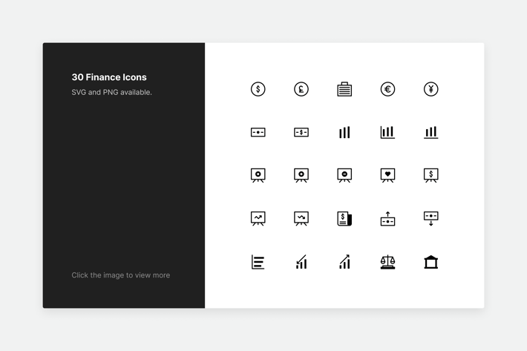The image size is (527, 351).
Task: Choose the rising bar chart arrow icon
Action: (x=344, y=262)
